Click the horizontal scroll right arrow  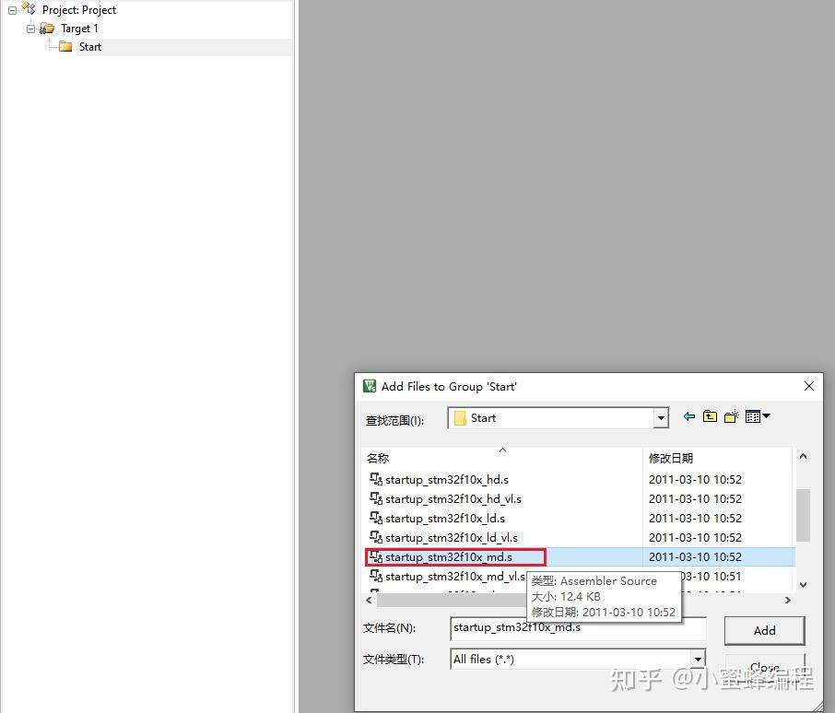click(788, 601)
